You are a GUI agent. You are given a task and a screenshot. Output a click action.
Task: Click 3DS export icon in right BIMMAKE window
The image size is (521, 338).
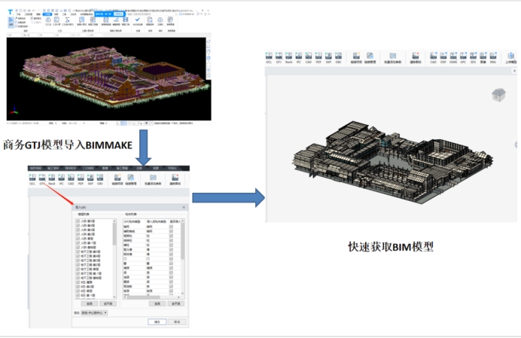(473, 57)
